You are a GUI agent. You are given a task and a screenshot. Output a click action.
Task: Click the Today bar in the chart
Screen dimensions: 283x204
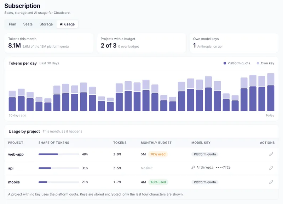tap(271, 92)
